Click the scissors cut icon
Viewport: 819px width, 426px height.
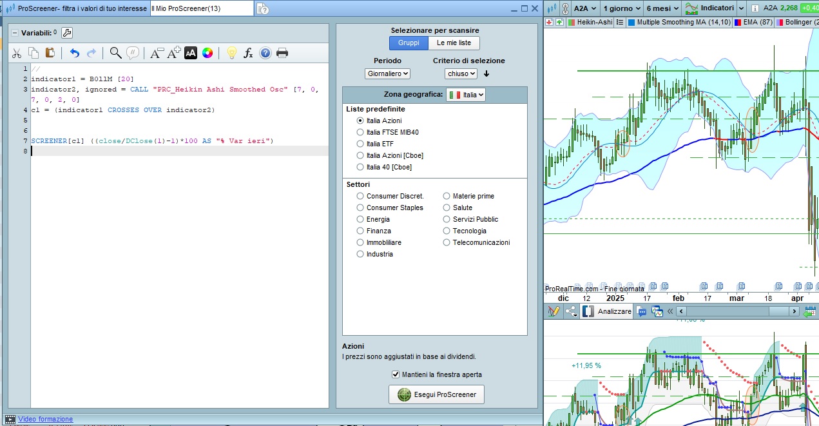click(17, 53)
